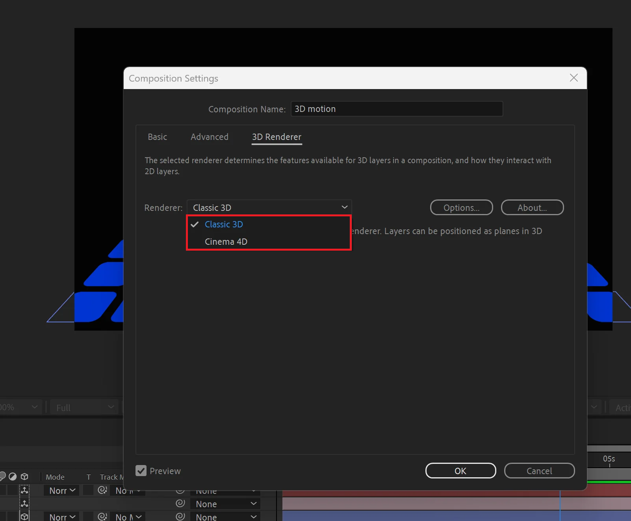
Task: Click parent pick whip spiral on middle layer row
Action: [180, 503]
